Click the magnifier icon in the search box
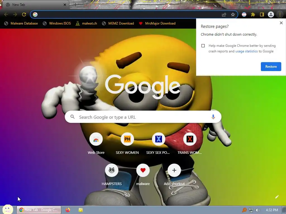Image resolution: width=286 pixels, height=214 pixels. (x=72, y=117)
